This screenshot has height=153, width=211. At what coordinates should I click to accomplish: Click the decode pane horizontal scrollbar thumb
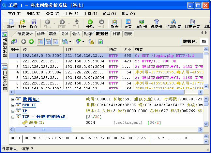(43, 129)
